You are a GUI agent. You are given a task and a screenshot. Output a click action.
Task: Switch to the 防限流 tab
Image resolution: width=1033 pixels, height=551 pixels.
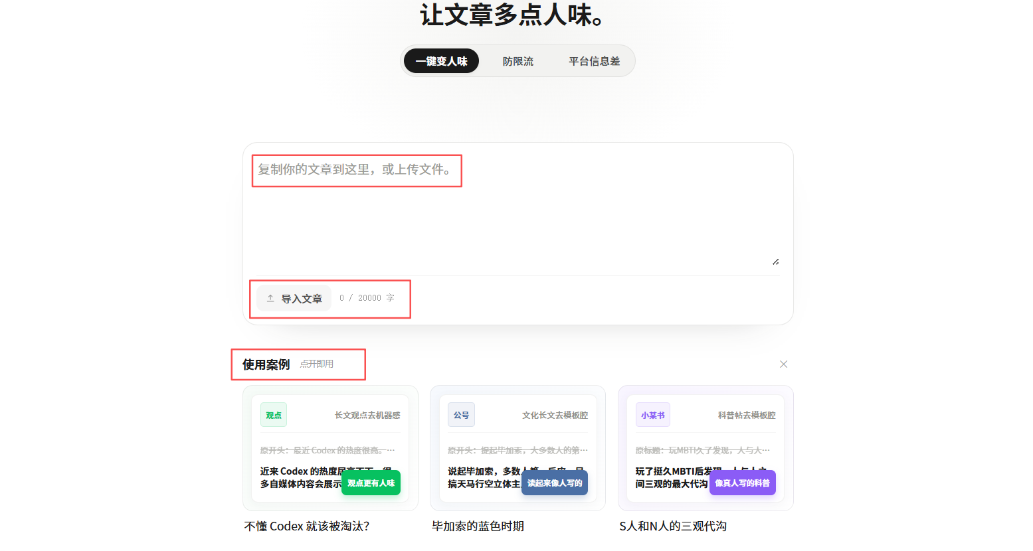[517, 61]
